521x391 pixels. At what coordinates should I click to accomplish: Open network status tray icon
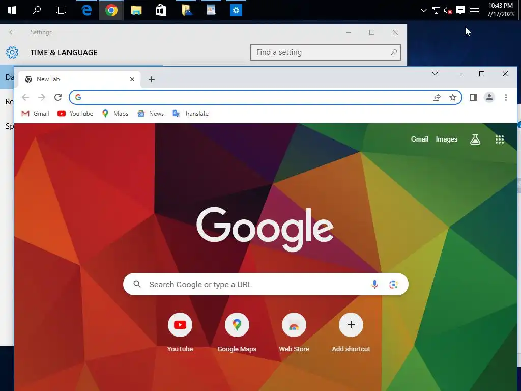[x=436, y=10]
